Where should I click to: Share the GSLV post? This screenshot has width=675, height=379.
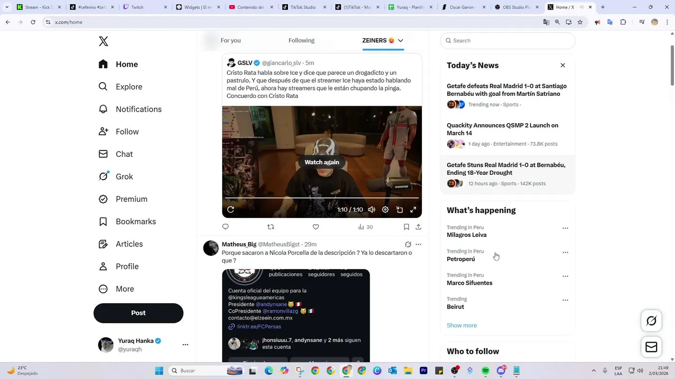(x=418, y=227)
